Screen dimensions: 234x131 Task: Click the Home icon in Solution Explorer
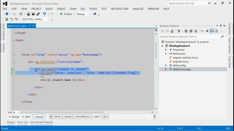click(172, 31)
